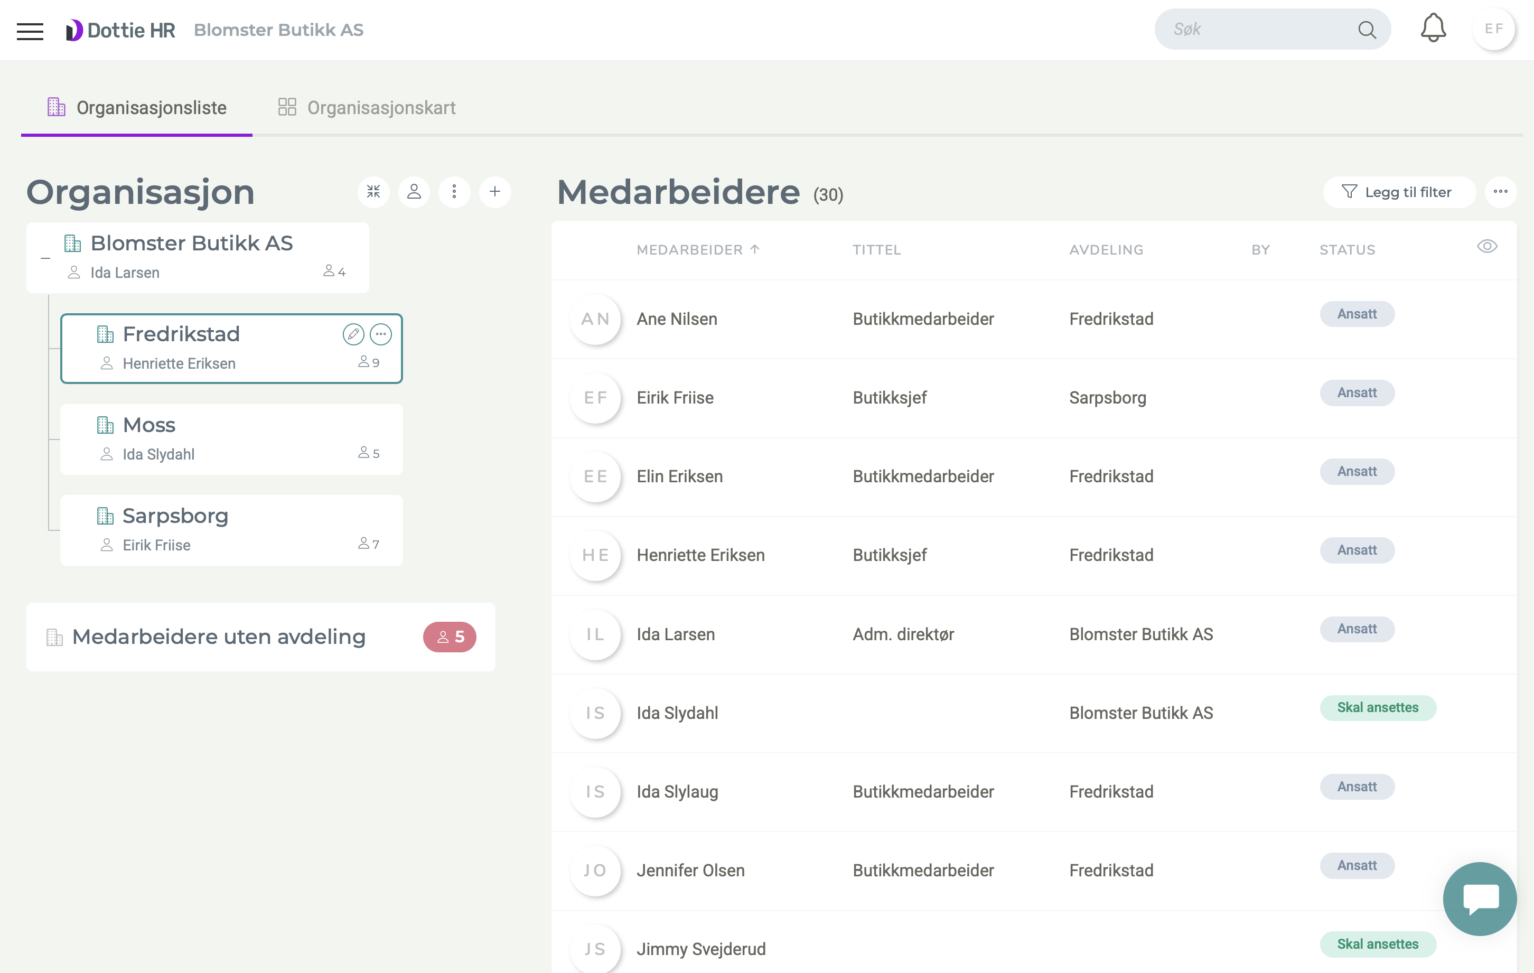Toggle sort order on the Medarbeider column
The image size is (1534, 973).
tap(699, 249)
